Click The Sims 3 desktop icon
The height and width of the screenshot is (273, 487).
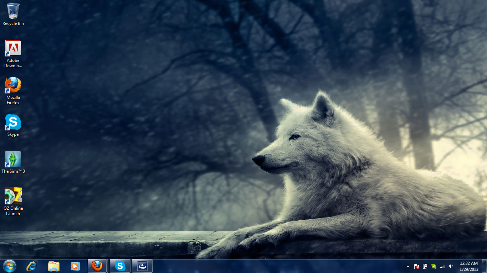point(13,159)
